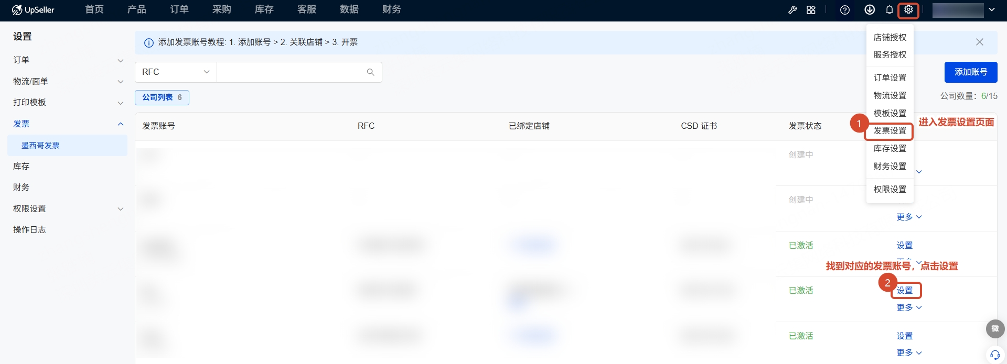Screen dimensions: 1007x364
Task: Click the 已绑定店铺 column header
Action: (x=529, y=126)
